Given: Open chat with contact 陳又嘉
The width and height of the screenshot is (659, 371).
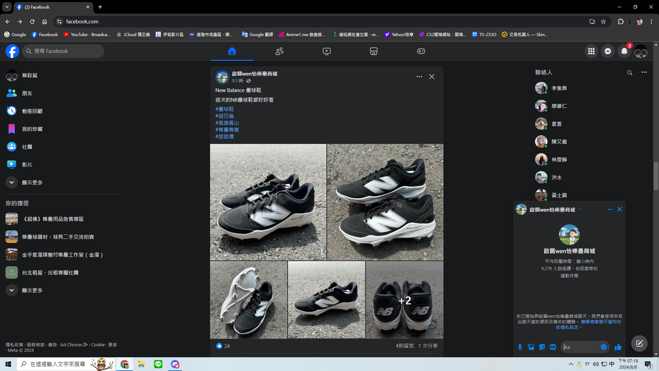Looking at the screenshot, I should [592, 142].
